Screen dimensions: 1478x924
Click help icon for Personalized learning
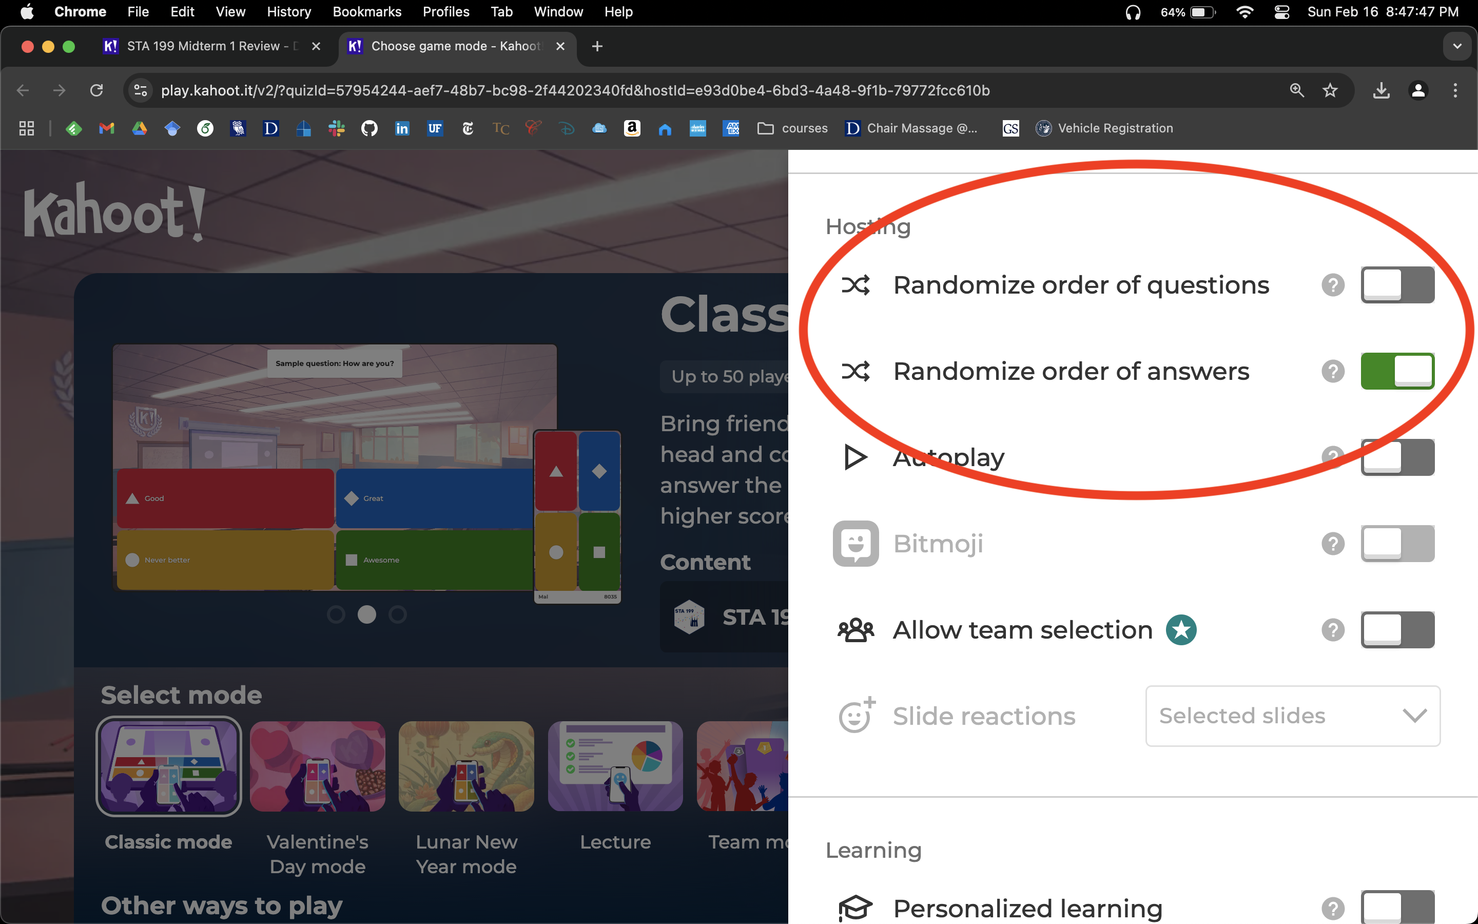[1333, 908]
